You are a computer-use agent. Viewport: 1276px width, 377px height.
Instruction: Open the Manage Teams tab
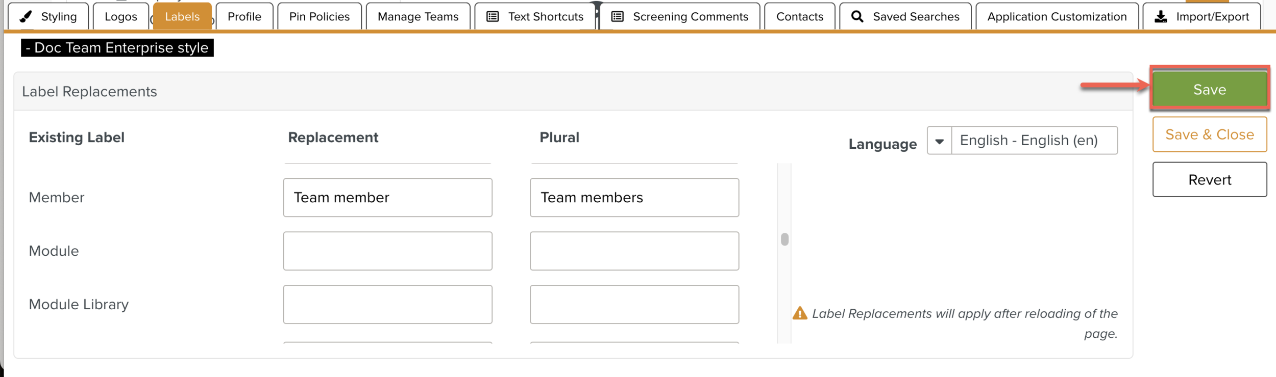[418, 17]
